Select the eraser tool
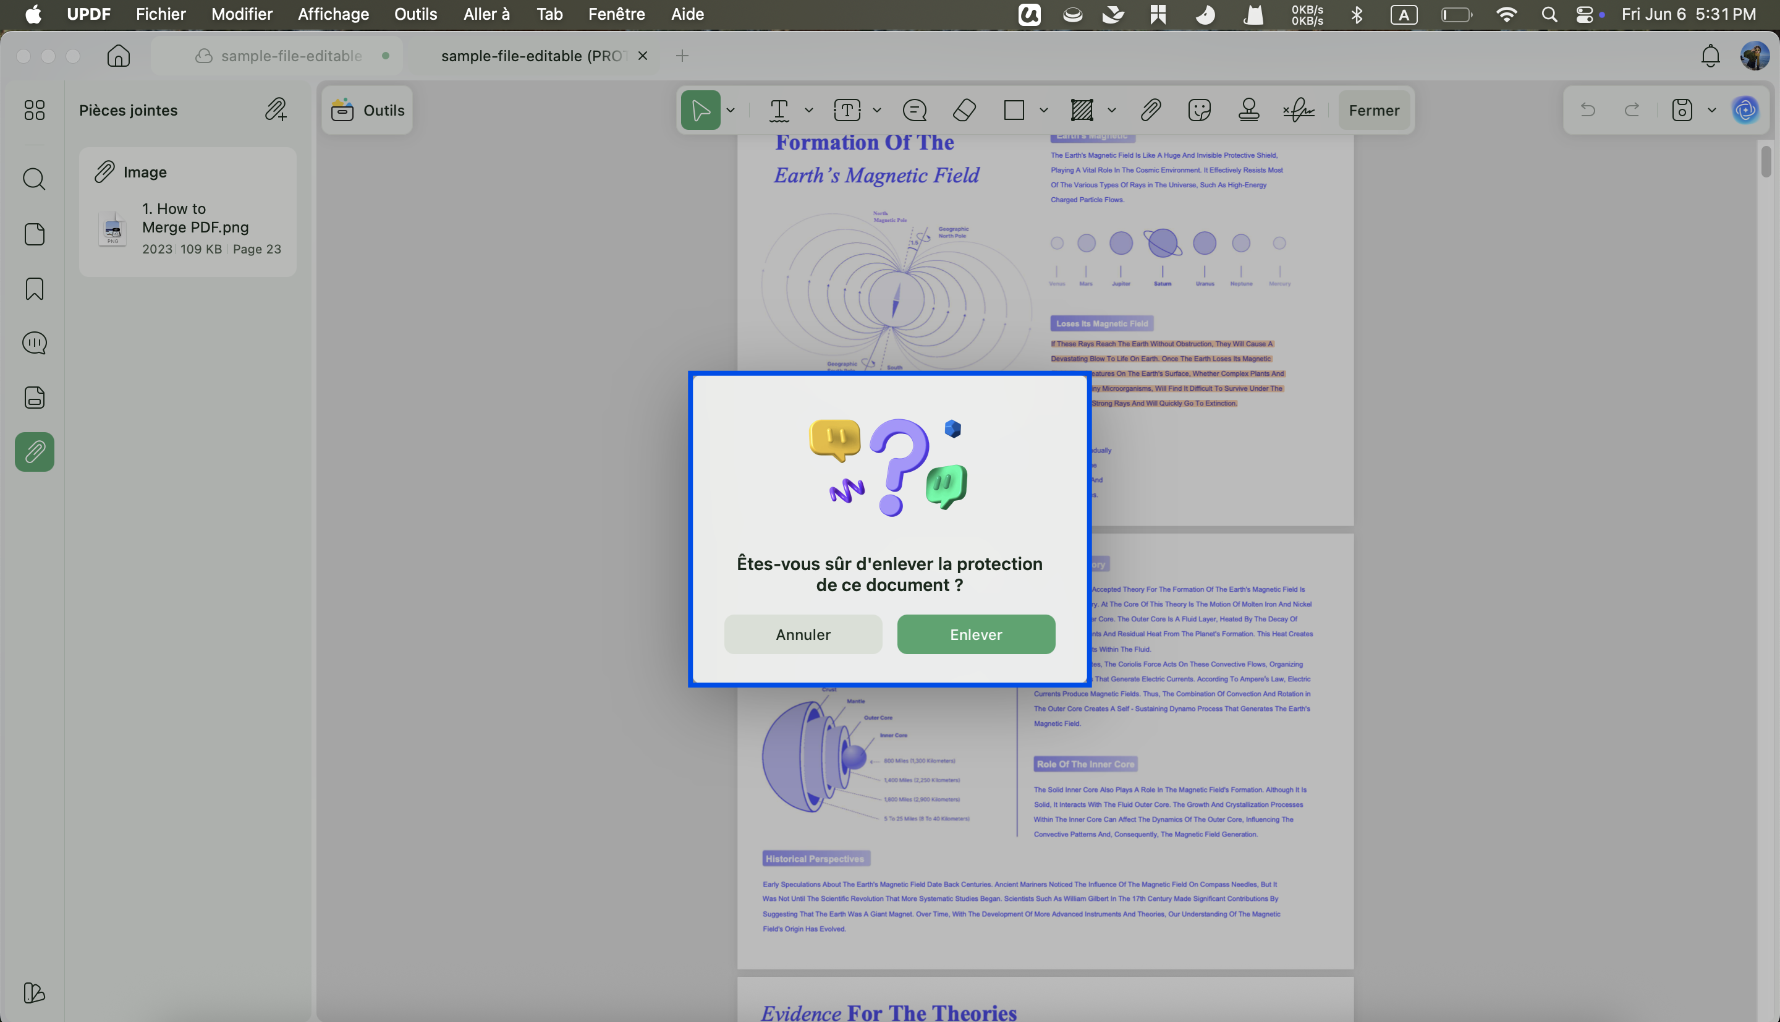 964,110
